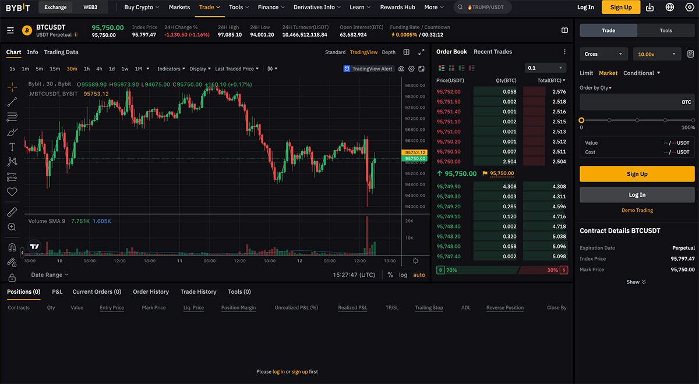Switch to Recent Trades tab
699x384 pixels.
(x=492, y=52)
